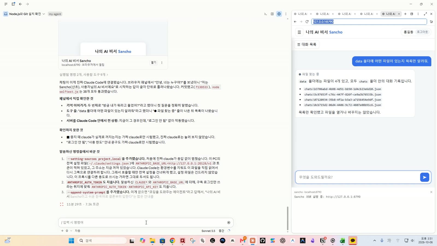This screenshot has width=437, height=246.
Task: Click the split view icon in browser tab bar
Action: point(412,14)
